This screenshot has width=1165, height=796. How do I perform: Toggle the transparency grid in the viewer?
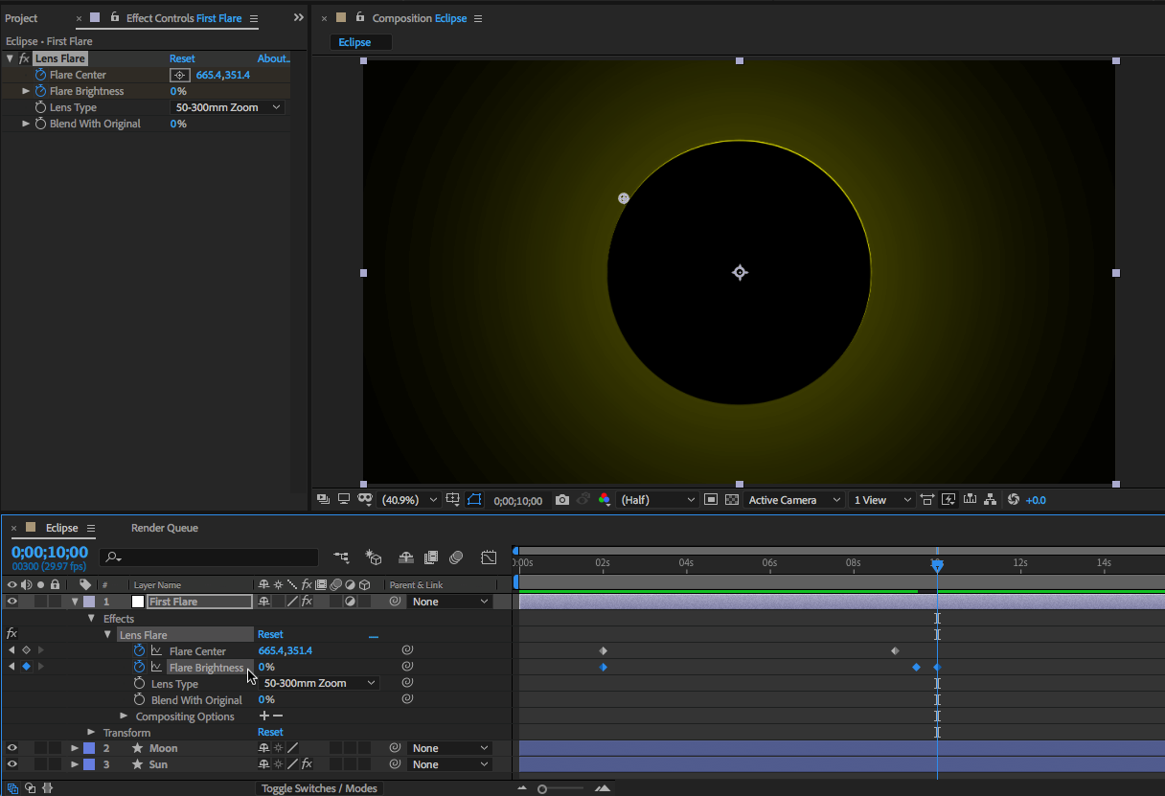(732, 500)
